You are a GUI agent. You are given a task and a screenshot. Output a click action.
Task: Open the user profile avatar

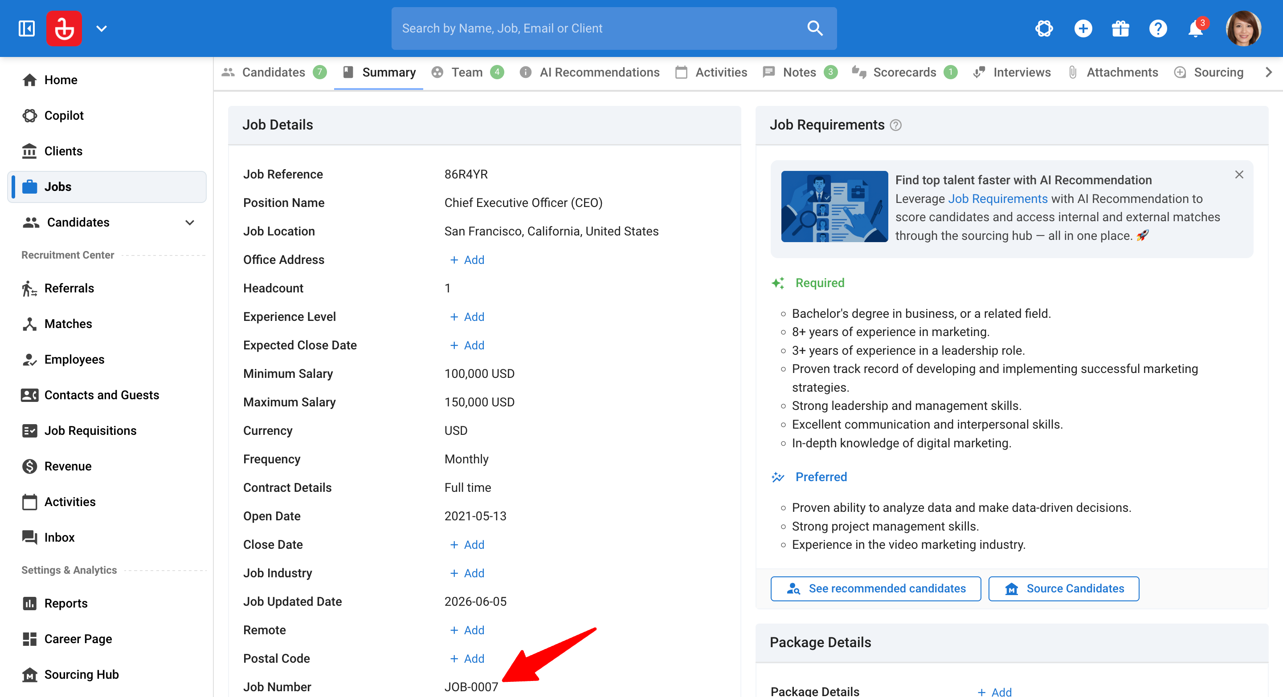1243,28
